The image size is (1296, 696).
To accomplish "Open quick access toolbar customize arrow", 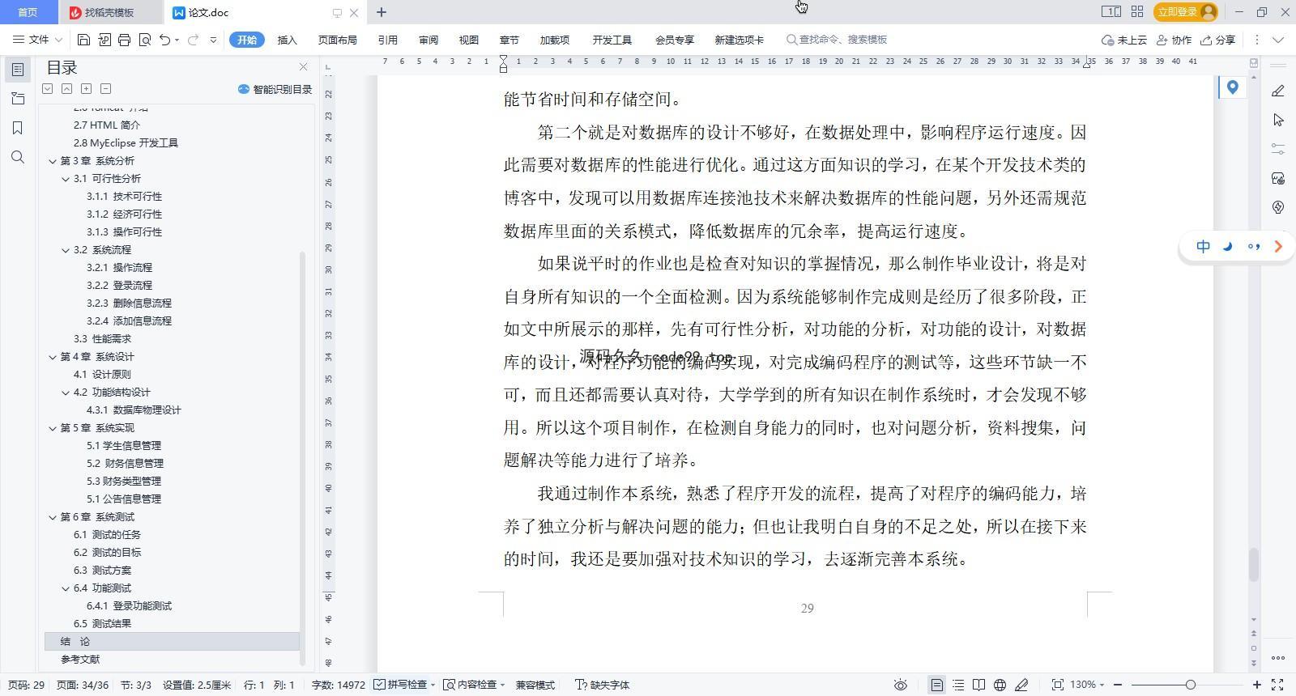I will pos(213,40).
